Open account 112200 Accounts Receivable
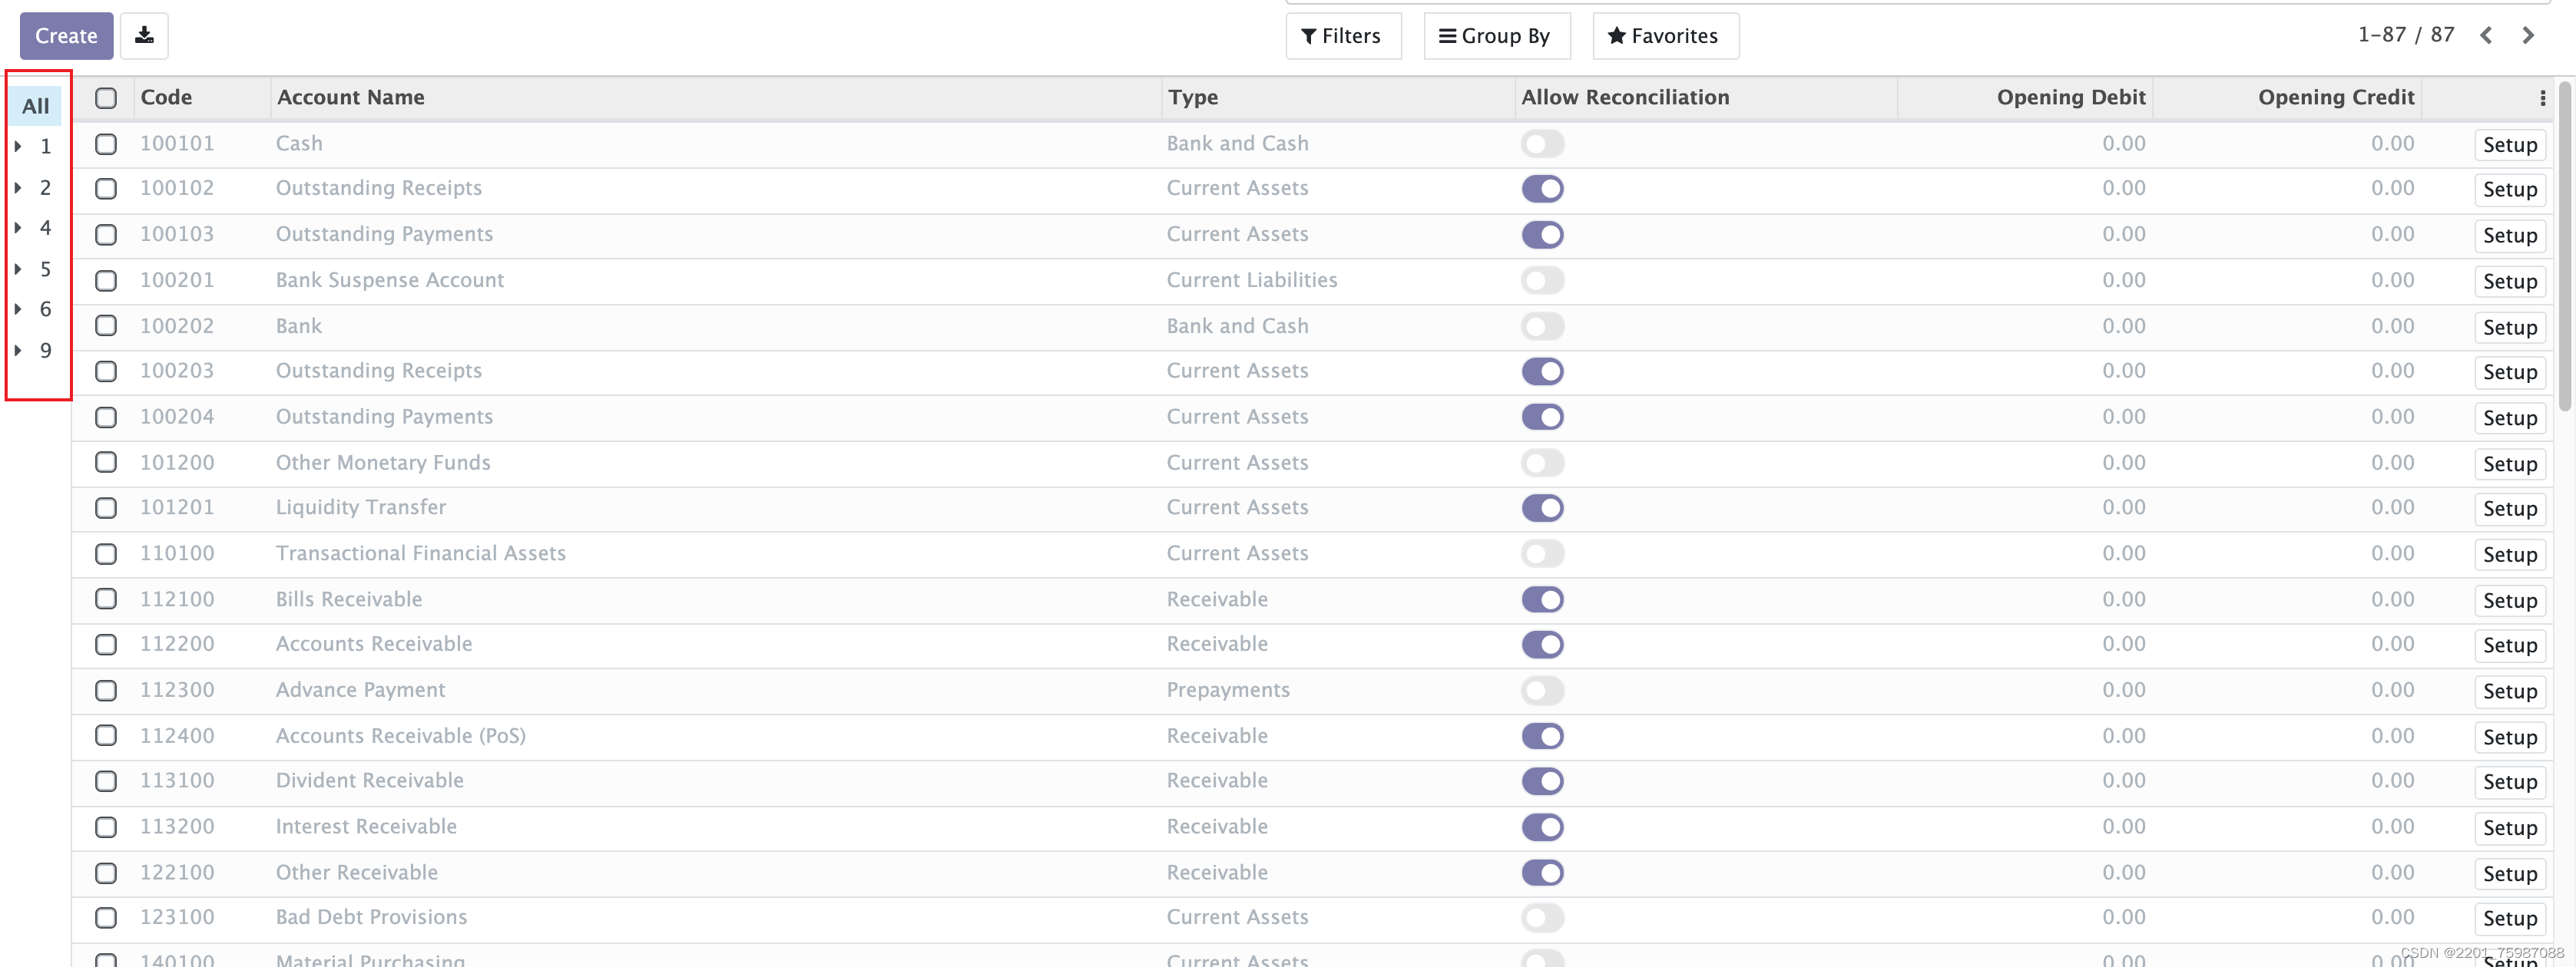The width and height of the screenshot is (2576, 967). [373, 645]
